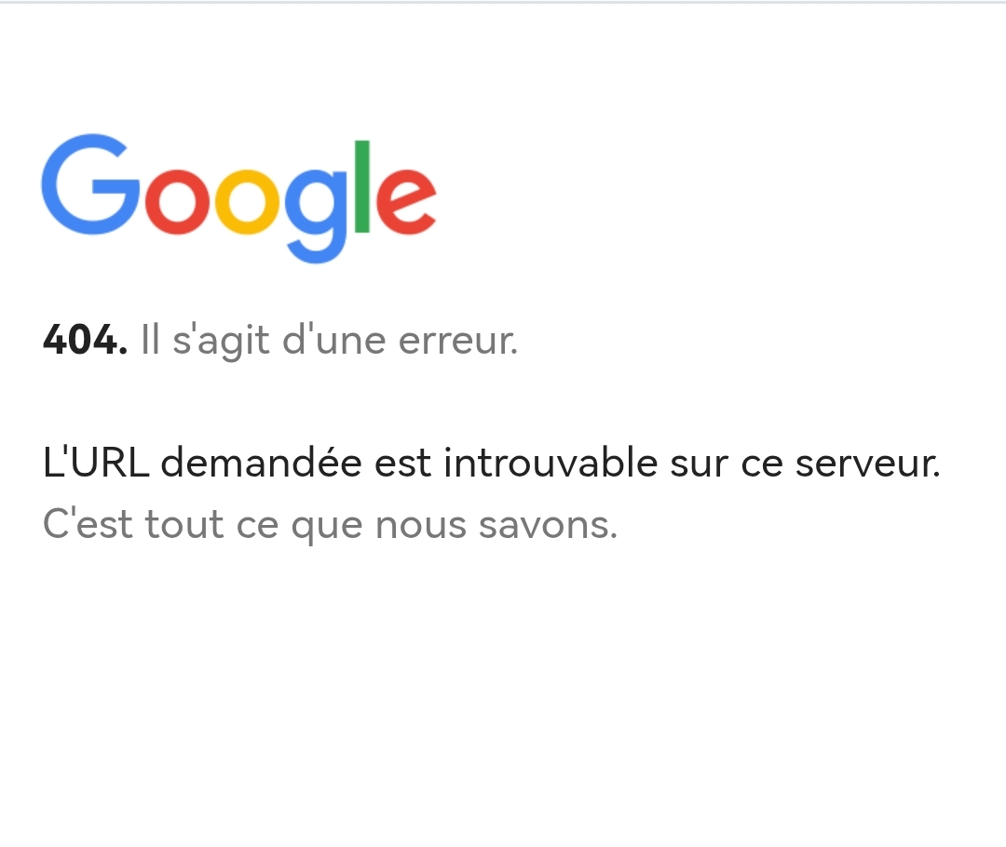
Task: Click the word "serveur" in the message
Action: tap(866, 463)
